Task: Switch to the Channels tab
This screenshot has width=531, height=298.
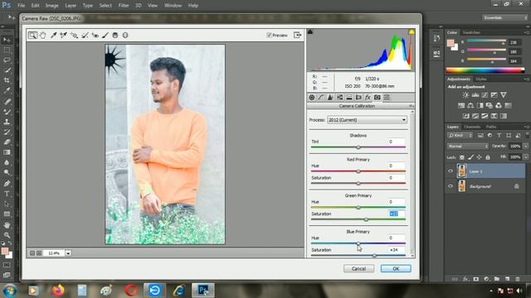Action: click(472, 127)
